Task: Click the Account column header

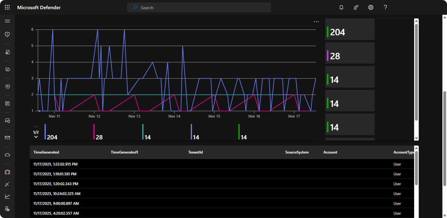Action: 330,152
